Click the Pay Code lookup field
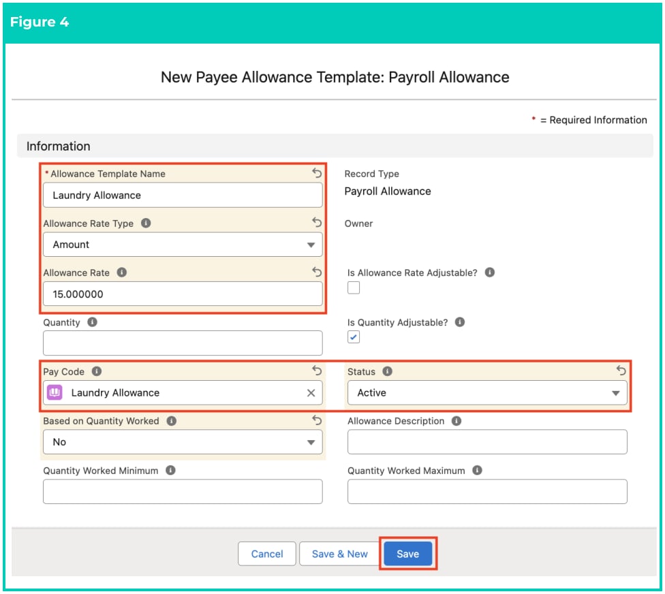This screenshot has height=594, width=665. [x=183, y=392]
